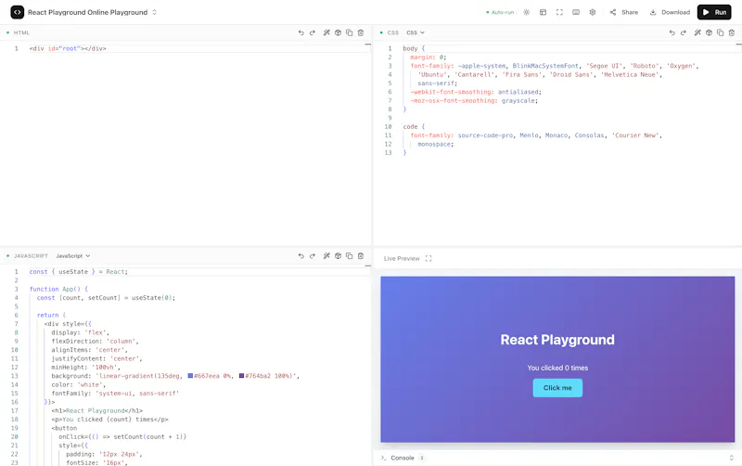Click the 'Click me' preview button
The height and width of the screenshot is (466, 742).
pos(557,388)
